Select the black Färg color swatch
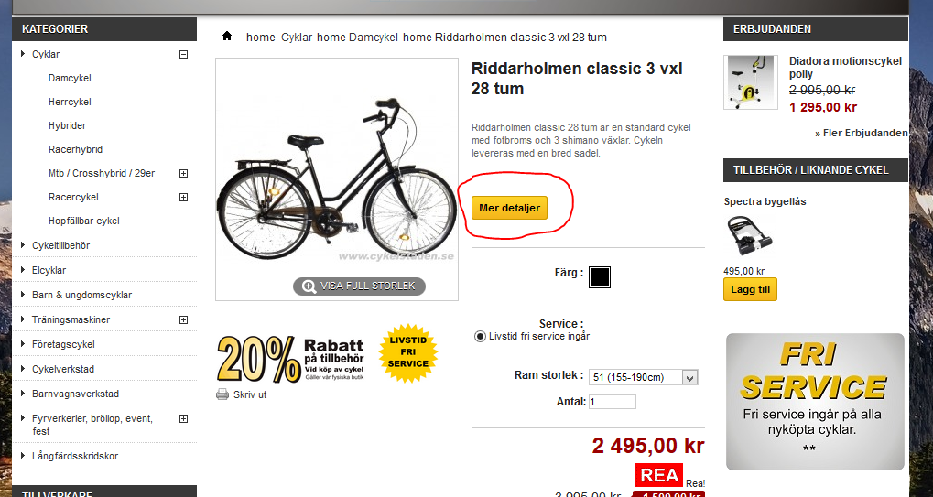Screen dimensions: 933x497 (599, 277)
